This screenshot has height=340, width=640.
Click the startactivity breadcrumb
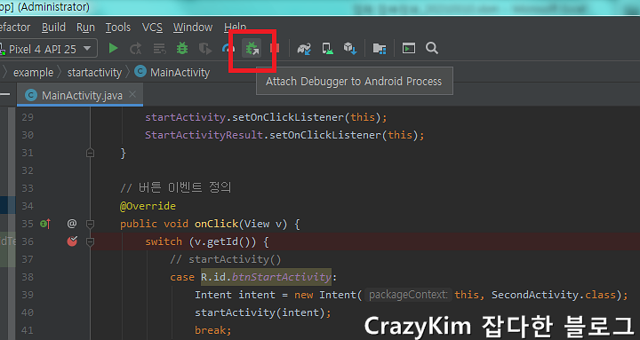[94, 73]
